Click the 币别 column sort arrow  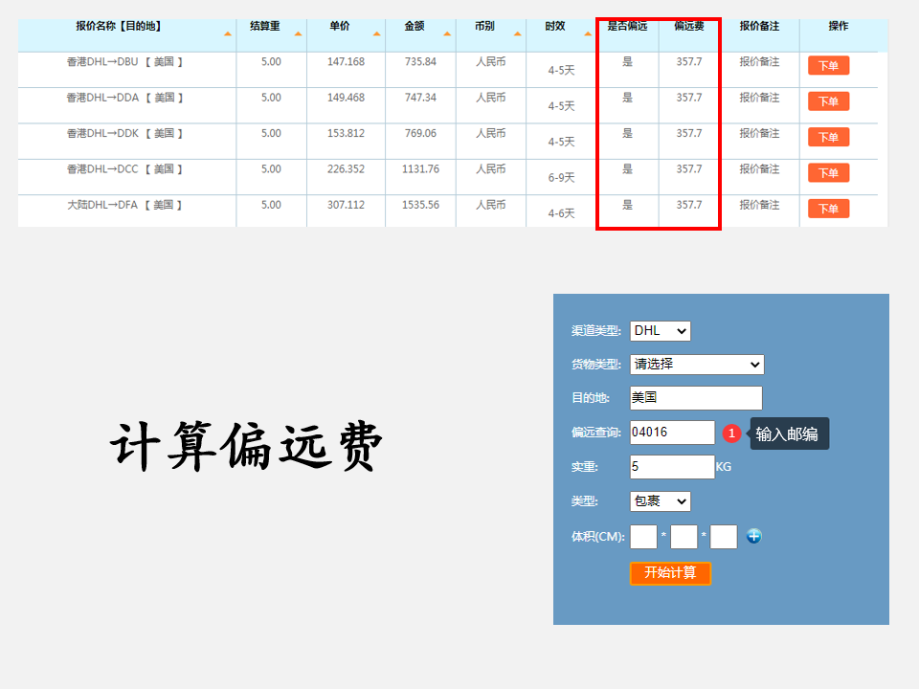pos(518,34)
